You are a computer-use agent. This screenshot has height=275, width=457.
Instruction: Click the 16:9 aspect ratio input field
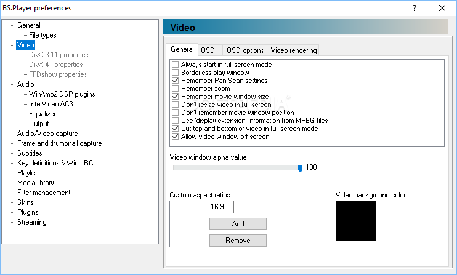[x=221, y=207]
